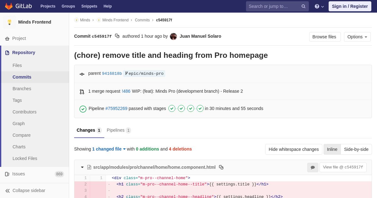This screenshot has width=377, height=198.
Task: Open the Projects menu in top bar
Action: [48, 6]
